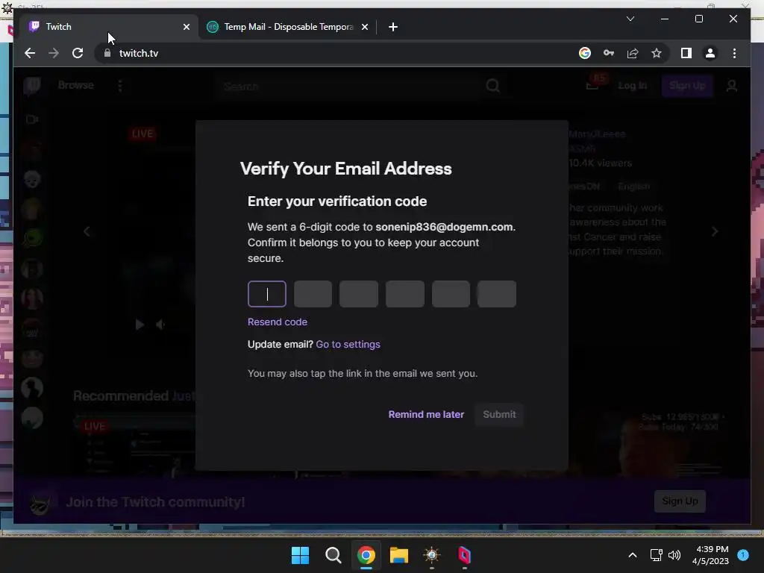This screenshot has height=573, width=764.
Task: Choose Remind me later
Action: point(426,415)
